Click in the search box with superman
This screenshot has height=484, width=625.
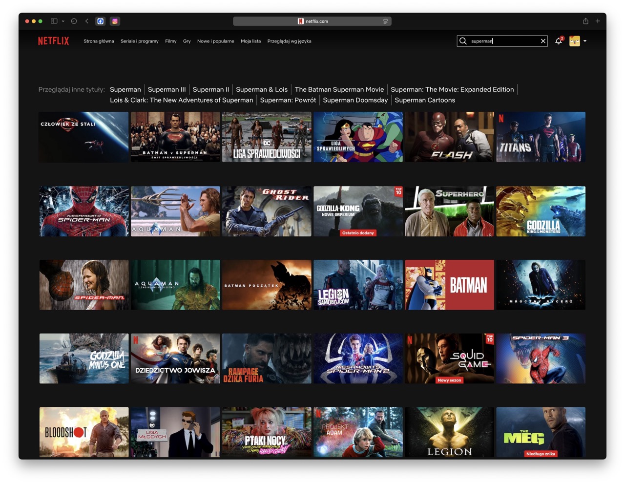pyautogui.click(x=503, y=41)
